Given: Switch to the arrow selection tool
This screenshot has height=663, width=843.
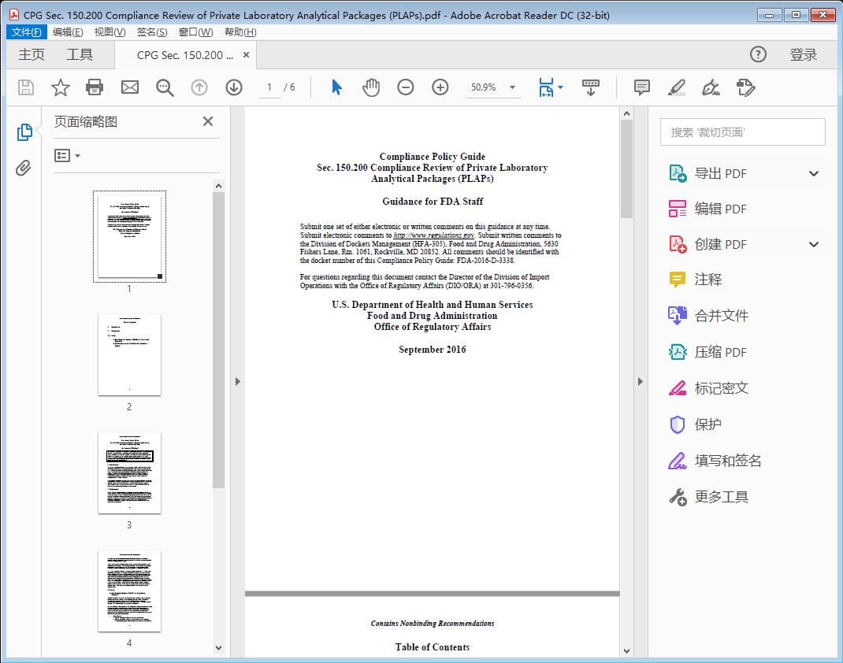Looking at the screenshot, I should click(334, 87).
